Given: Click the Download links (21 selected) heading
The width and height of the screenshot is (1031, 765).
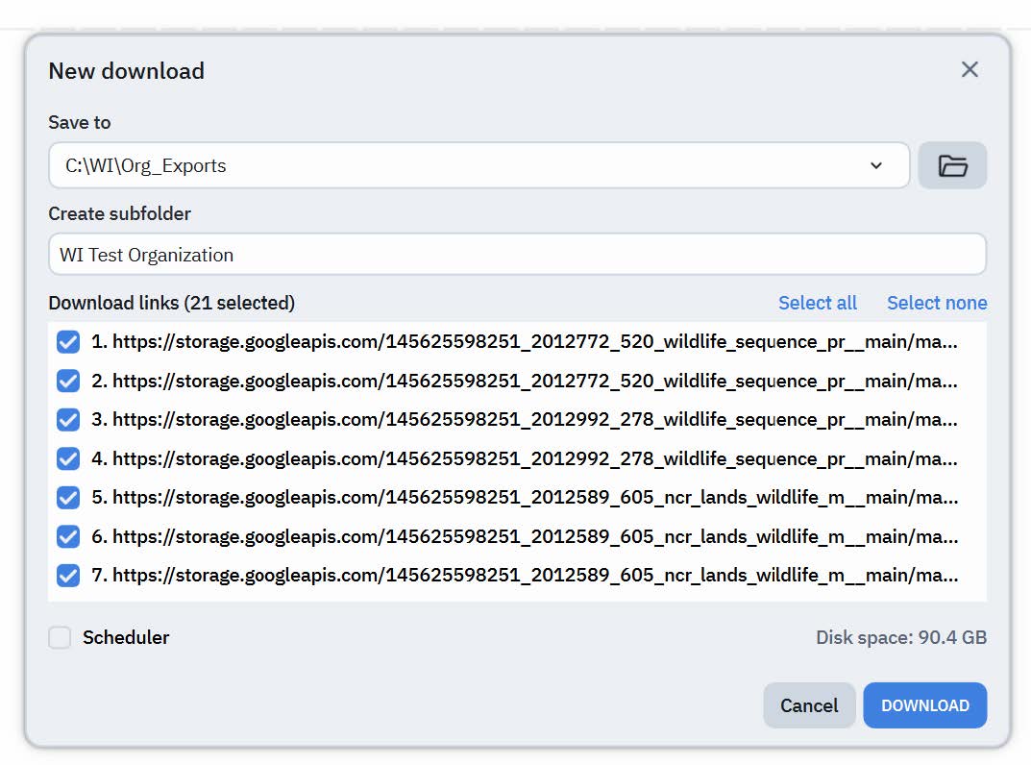Looking at the screenshot, I should (172, 304).
